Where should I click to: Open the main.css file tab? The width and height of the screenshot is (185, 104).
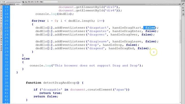click(11, 4)
